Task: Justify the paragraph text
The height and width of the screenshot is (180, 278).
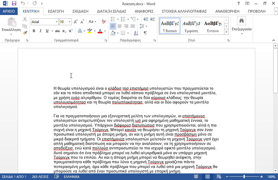Action: pyautogui.click(x=133, y=26)
